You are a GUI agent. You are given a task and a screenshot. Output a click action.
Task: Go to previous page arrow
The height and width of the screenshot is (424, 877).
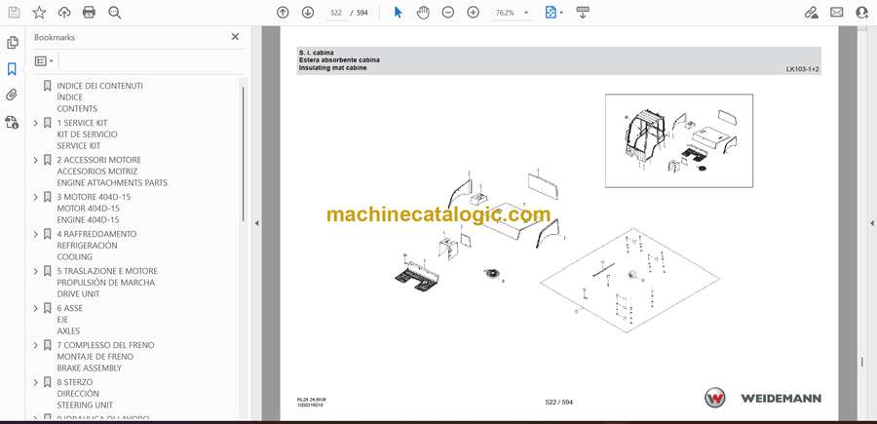[x=283, y=13]
